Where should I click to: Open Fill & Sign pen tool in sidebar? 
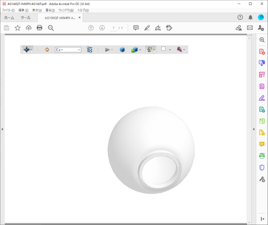pyautogui.click(x=262, y=98)
